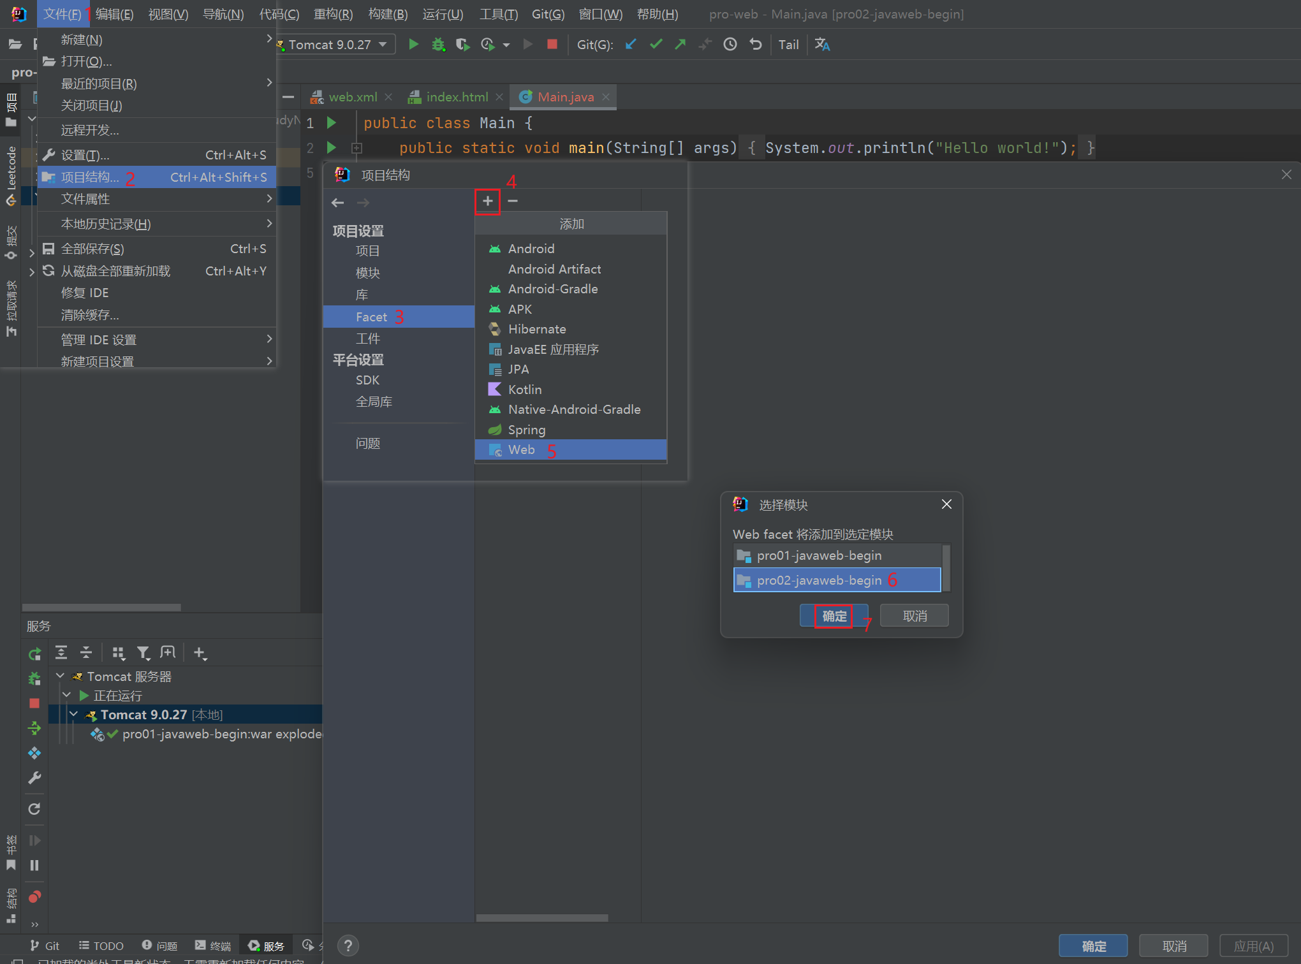Collapse Tomcat 9.0.27 [本地] node
This screenshot has width=1301, height=964.
[74, 714]
